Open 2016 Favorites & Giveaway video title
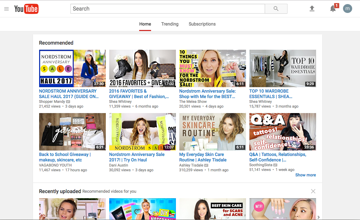 click(x=139, y=94)
